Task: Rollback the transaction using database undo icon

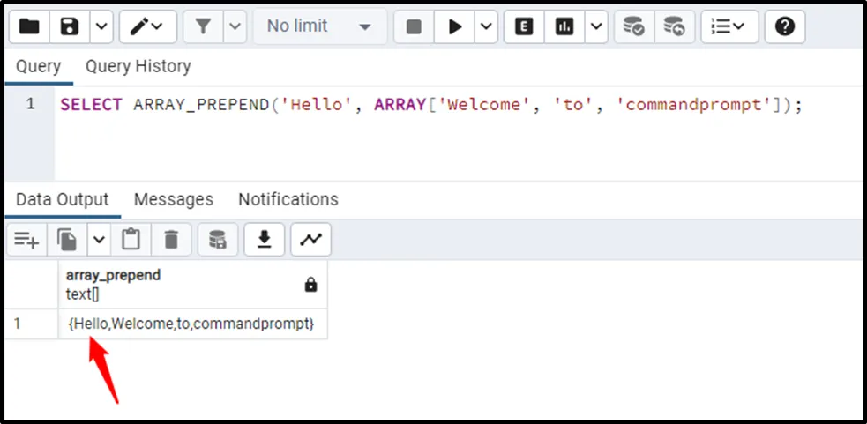Action: tap(674, 27)
